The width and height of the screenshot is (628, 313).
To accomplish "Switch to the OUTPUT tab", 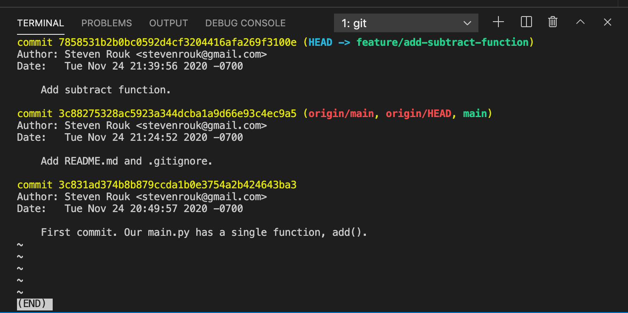I will point(169,23).
